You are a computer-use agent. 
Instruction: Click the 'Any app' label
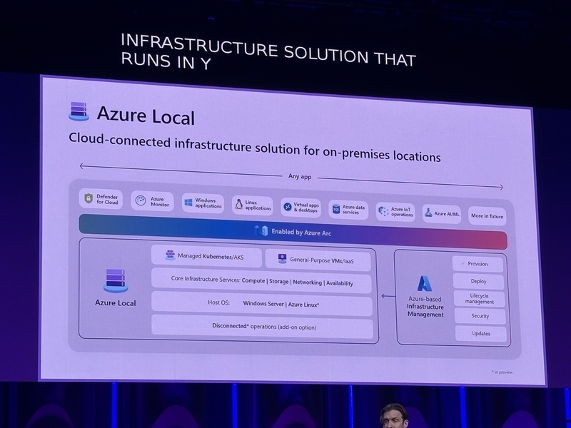pos(300,176)
